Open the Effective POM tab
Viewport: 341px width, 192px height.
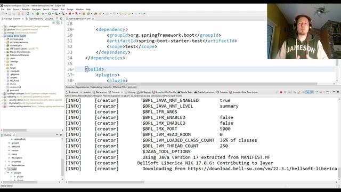pyautogui.click(x=119, y=87)
